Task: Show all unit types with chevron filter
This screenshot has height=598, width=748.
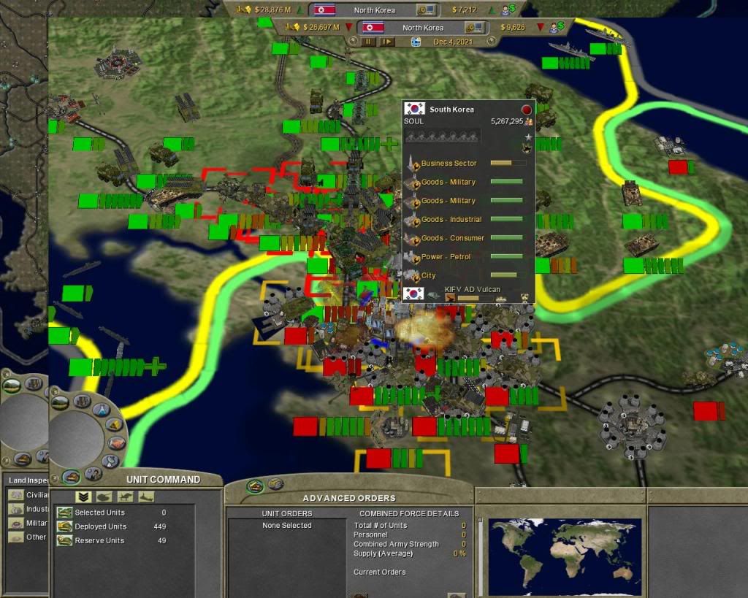Action: point(83,497)
